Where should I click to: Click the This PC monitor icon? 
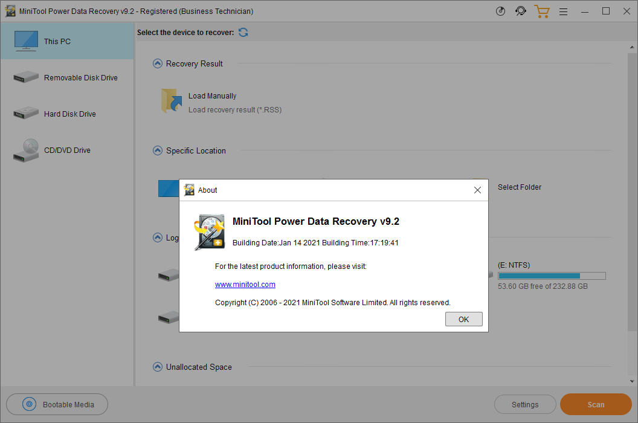coord(26,40)
